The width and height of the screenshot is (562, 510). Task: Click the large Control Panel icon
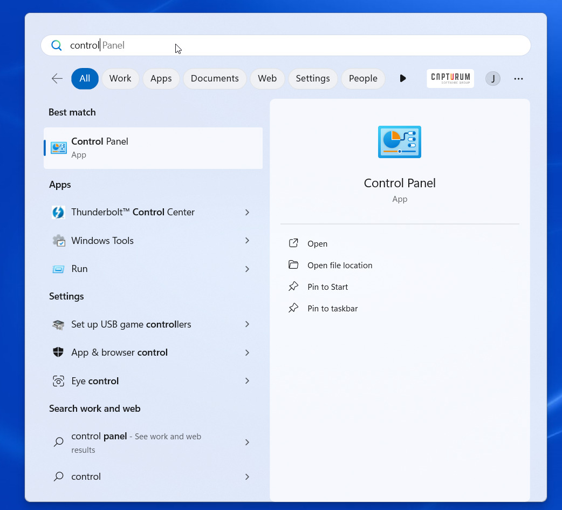pos(399,142)
